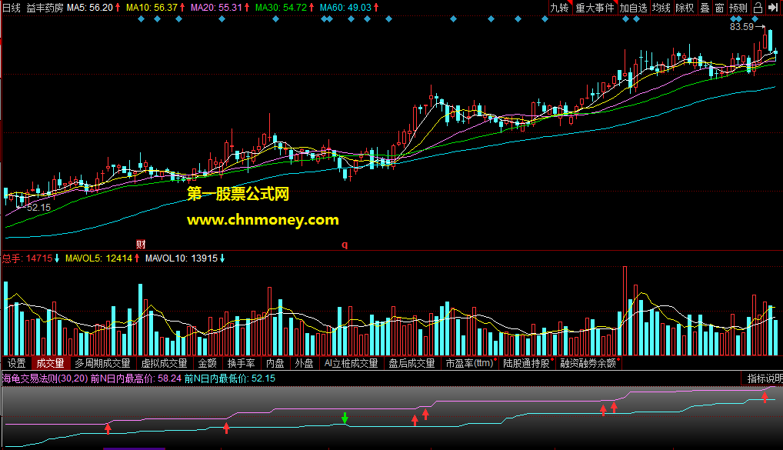The image size is (783, 450).
Task: Open 设置 settings tab
Action: click(x=16, y=363)
